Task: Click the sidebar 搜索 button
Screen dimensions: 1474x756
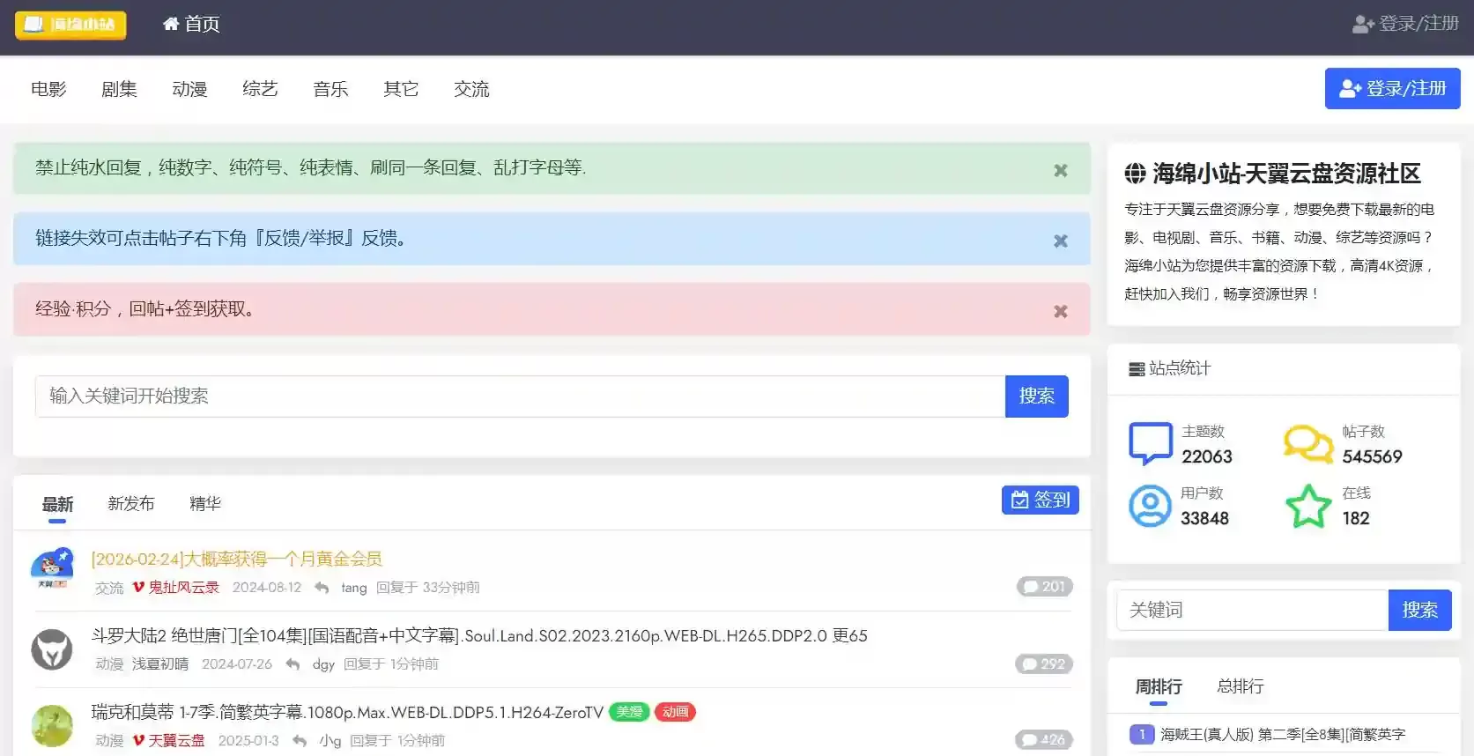Action: (x=1419, y=610)
